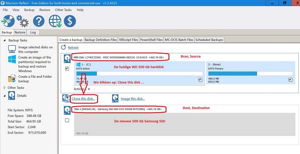Click the Disk 2 Samsung SSD title text

click(118, 109)
